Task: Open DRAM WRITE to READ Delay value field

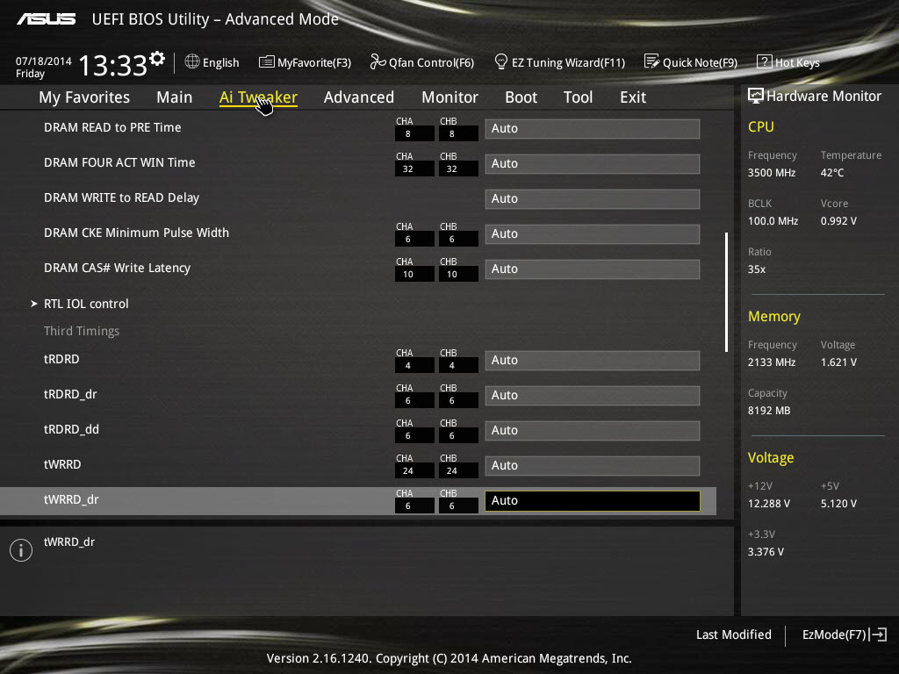Action: (x=593, y=198)
